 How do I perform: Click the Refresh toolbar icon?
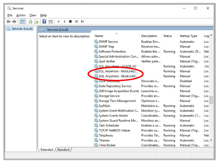point(30,21)
